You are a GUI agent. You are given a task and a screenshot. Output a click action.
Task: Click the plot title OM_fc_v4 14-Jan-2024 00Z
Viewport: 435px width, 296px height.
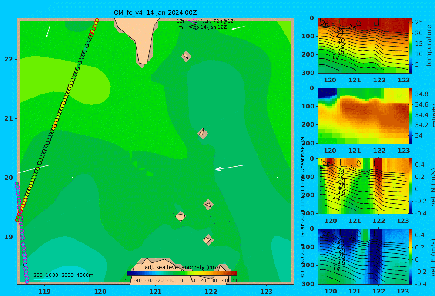coord(155,13)
